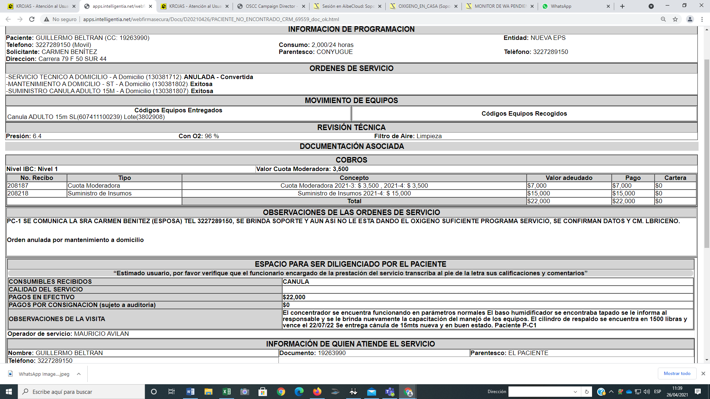Click the 'No seguro' security warning icon
The width and height of the screenshot is (710, 399).
click(x=47, y=19)
